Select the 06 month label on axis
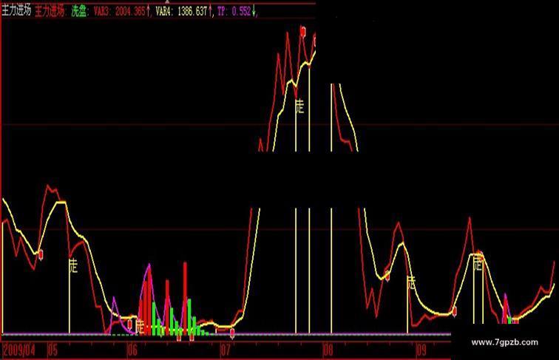 pyautogui.click(x=132, y=350)
